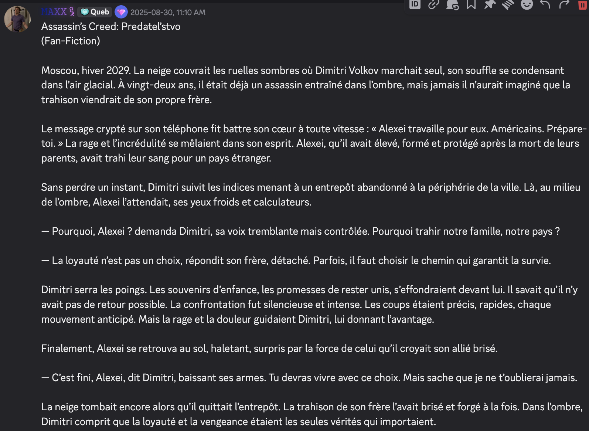Delete the message with red trash icon
Viewport: 589px width, 431px height.
pos(582,4)
